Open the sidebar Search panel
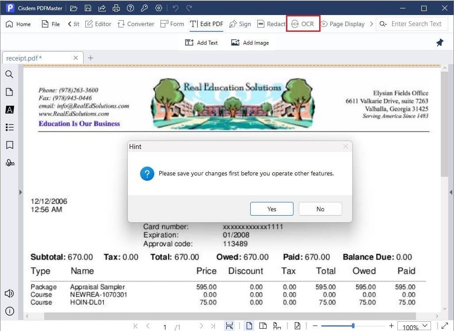Screen dimensions: 454x331 pyautogui.click(x=10, y=74)
